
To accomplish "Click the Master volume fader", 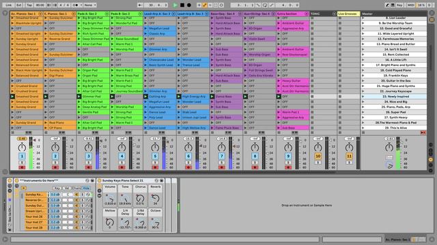I will pyautogui.click(x=402, y=142).
